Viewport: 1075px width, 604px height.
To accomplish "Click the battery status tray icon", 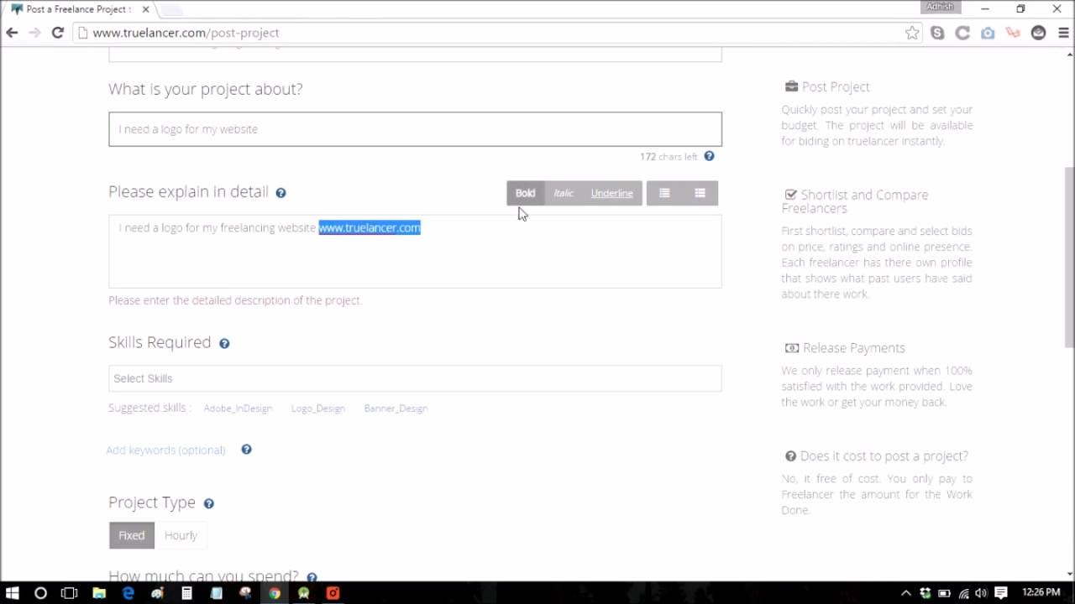I will click(945, 593).
